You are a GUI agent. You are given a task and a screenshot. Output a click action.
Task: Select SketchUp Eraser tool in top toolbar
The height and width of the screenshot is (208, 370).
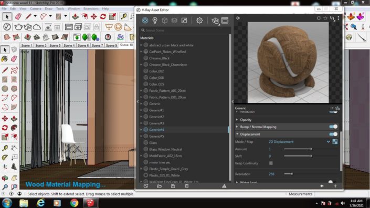[x=18, y=16]
